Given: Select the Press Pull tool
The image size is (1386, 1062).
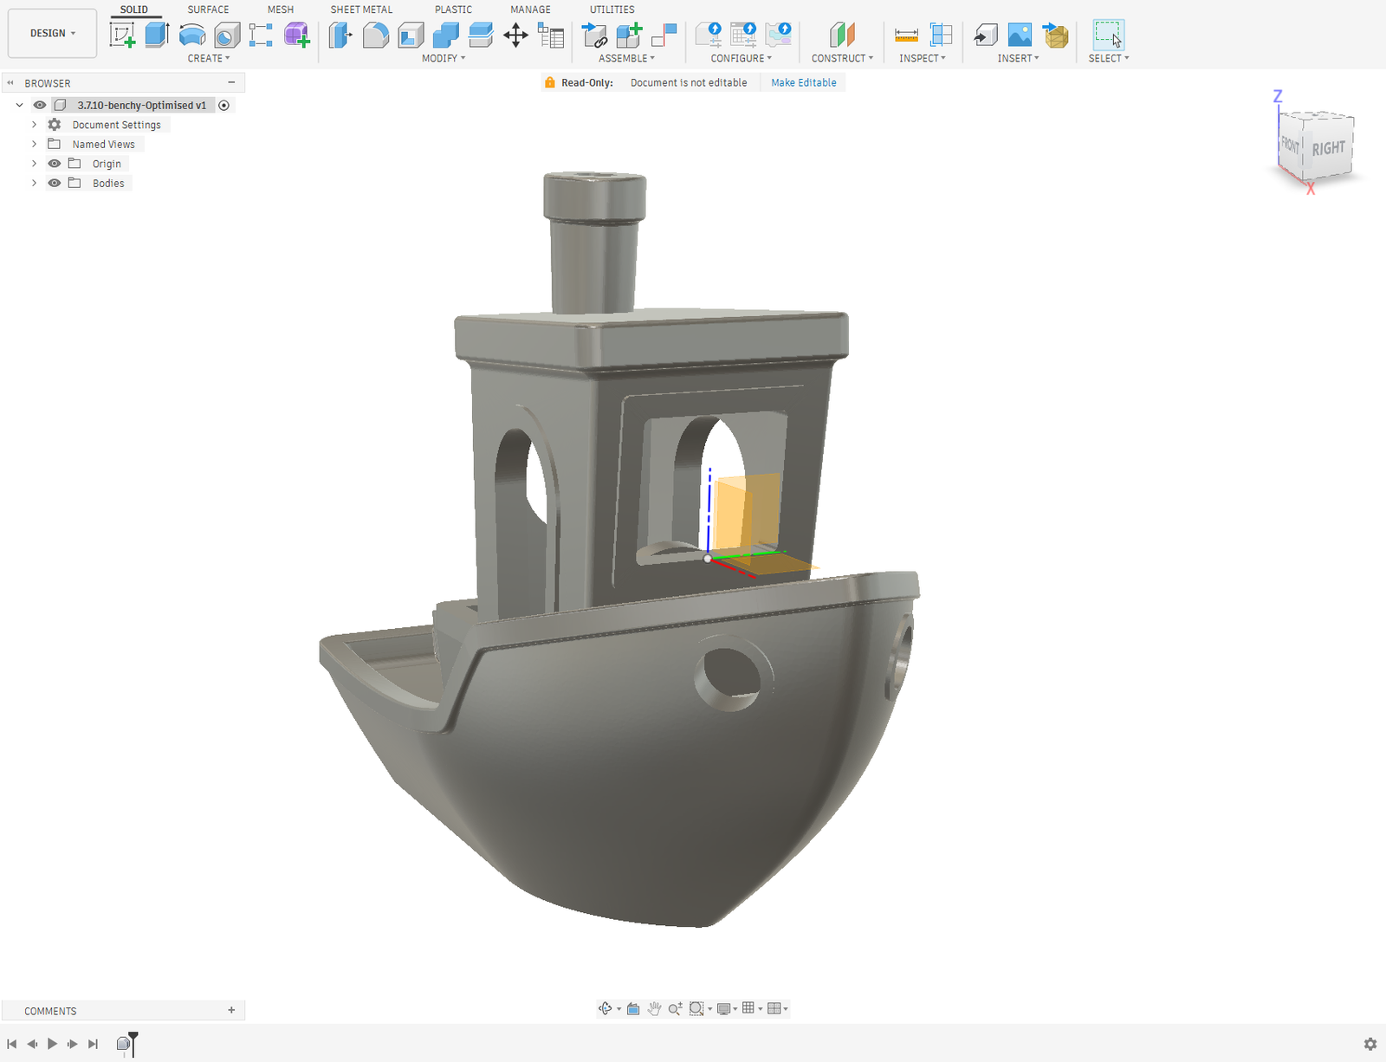Looking at the screenshot, I should pyautogui.click(x=340, y=35).
